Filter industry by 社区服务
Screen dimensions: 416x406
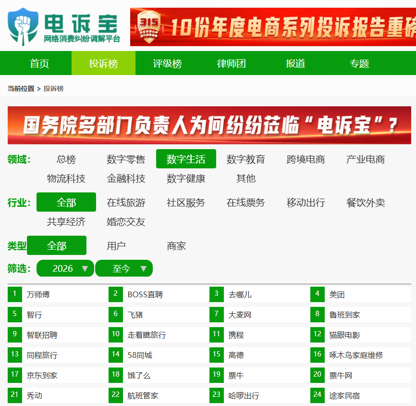point(186,203)
